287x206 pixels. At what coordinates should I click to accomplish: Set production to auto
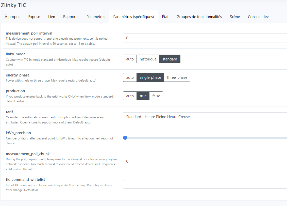click(x=130, y=96)
